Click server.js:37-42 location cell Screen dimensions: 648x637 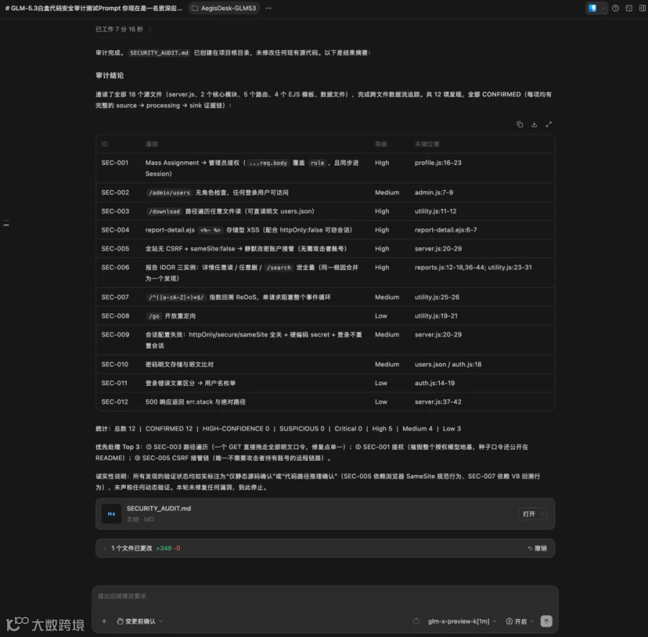438,402
